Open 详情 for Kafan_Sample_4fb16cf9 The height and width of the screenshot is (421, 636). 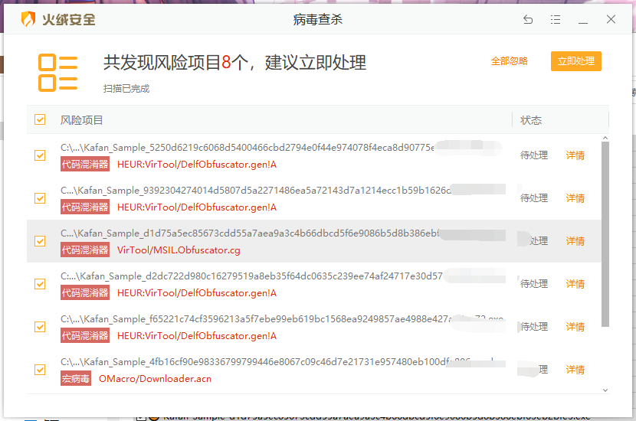click(x=575, y=370)
